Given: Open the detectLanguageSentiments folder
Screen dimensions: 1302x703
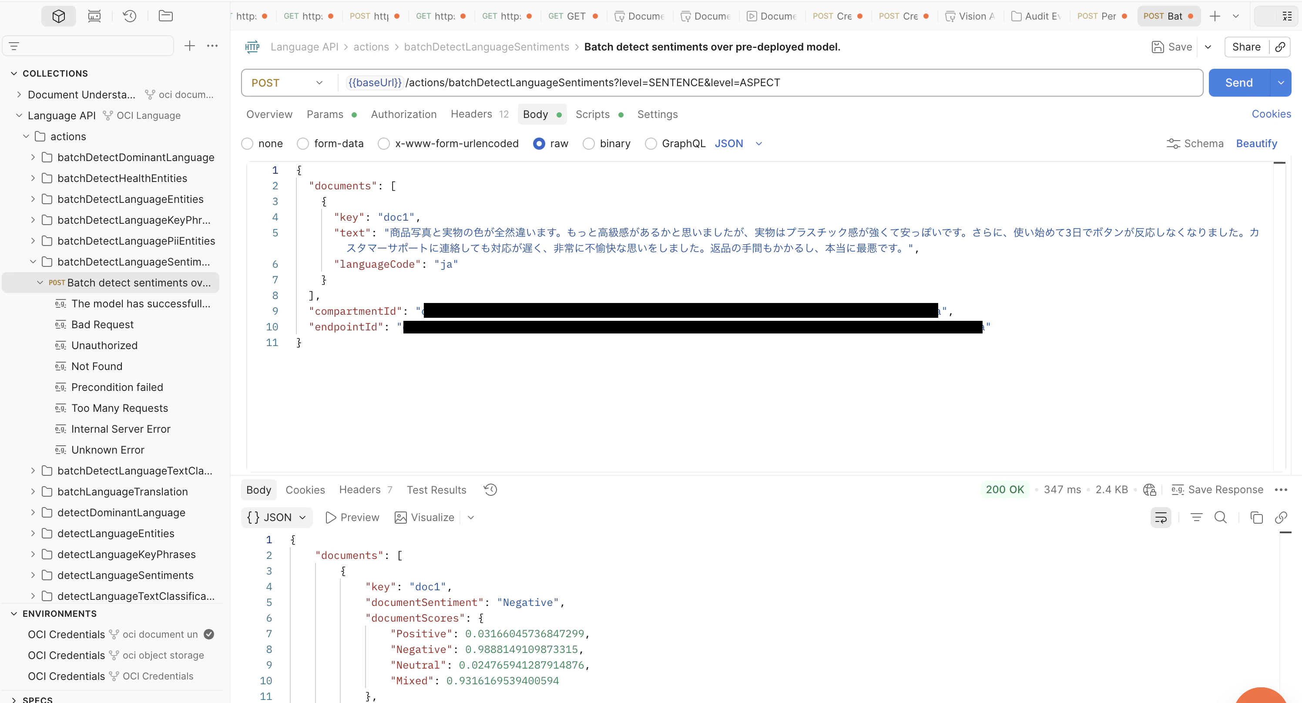Looking at the screenshot, I should (125, 575).
